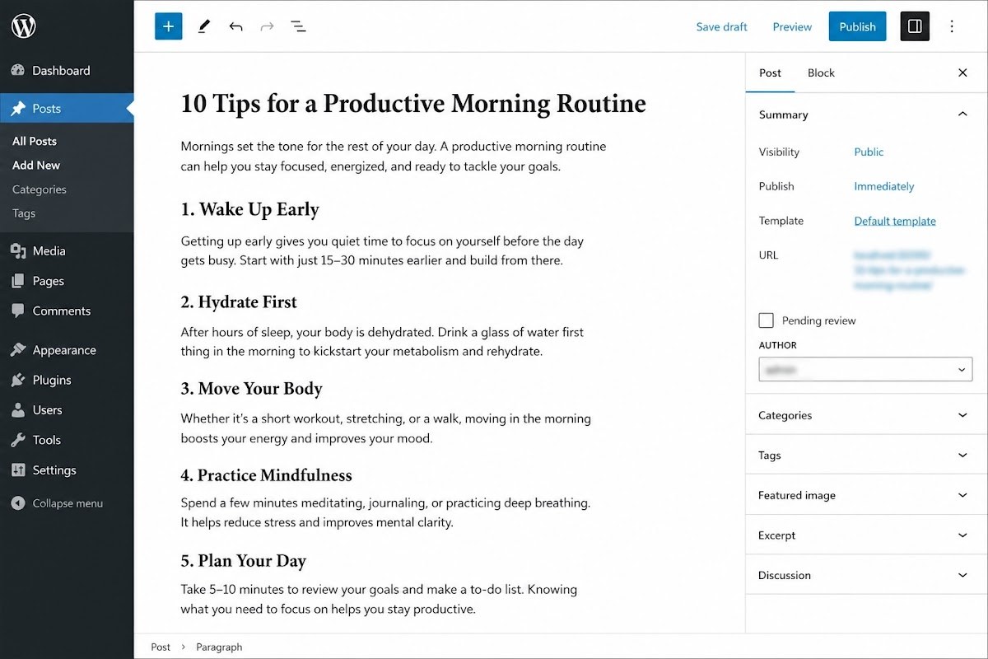The image size is (988, 659).
Task: Switch to the Post tab
Action: (770, 72)
